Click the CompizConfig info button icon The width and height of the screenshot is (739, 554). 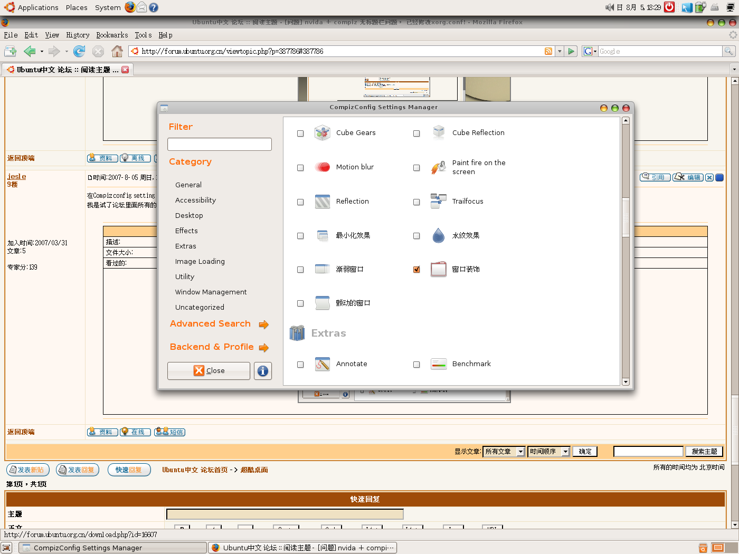pyautogui.click(x=263, y=371)
